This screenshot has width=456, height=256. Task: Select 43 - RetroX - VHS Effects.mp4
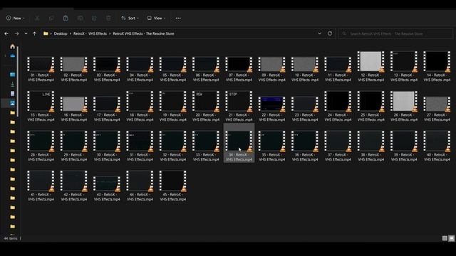coord(107,188)
